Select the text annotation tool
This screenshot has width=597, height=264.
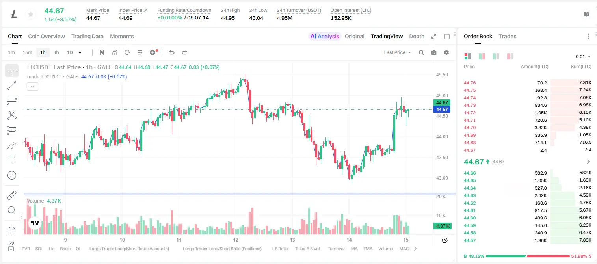click(x=12, y=160)
